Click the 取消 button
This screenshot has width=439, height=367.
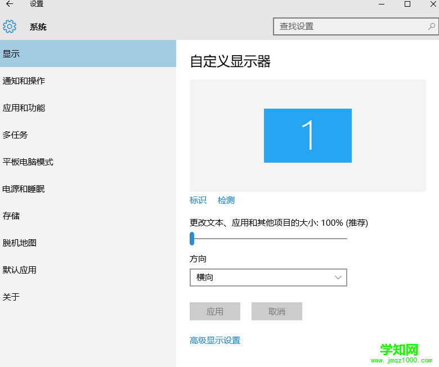point(276,311)
